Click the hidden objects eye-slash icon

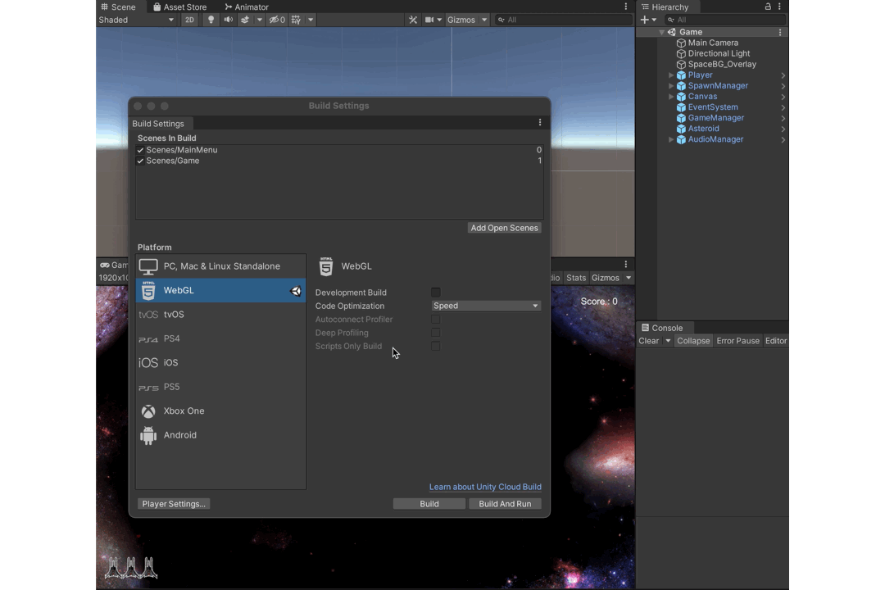[x=277, y=20]
